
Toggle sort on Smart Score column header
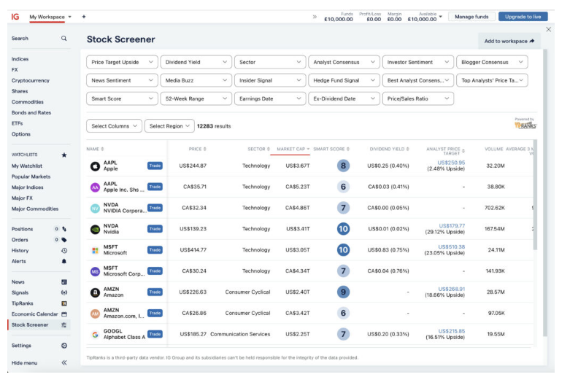[331, 149]
